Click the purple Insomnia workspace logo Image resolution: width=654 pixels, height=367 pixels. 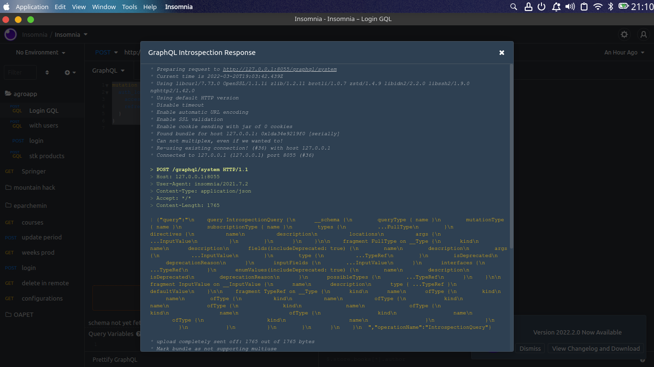click(10, 34)
